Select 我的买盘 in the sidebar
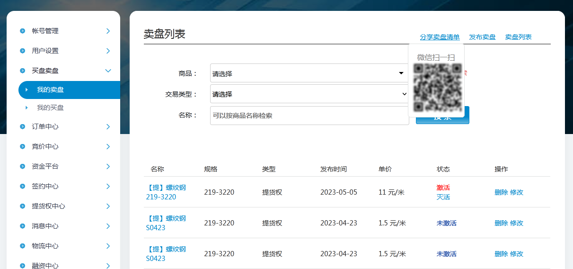 (x=51, y=108)
